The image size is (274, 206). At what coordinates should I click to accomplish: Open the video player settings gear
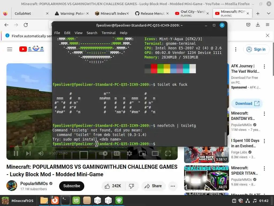(130, 153)
